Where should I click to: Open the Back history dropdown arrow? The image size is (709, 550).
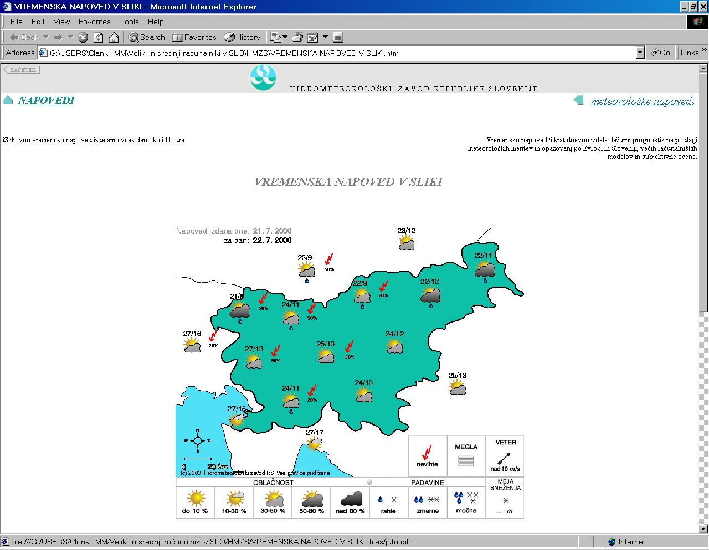point(45,37)
